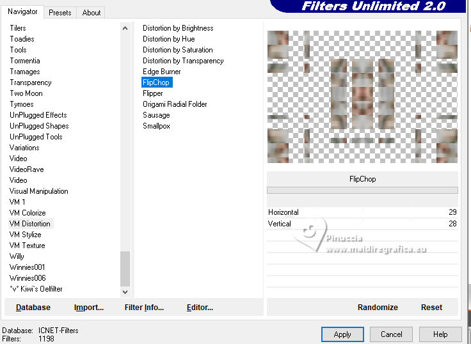Select Visual Manipulation category
Image resolution: width=471 pixels, height=344 pixels.
point(39,191)
